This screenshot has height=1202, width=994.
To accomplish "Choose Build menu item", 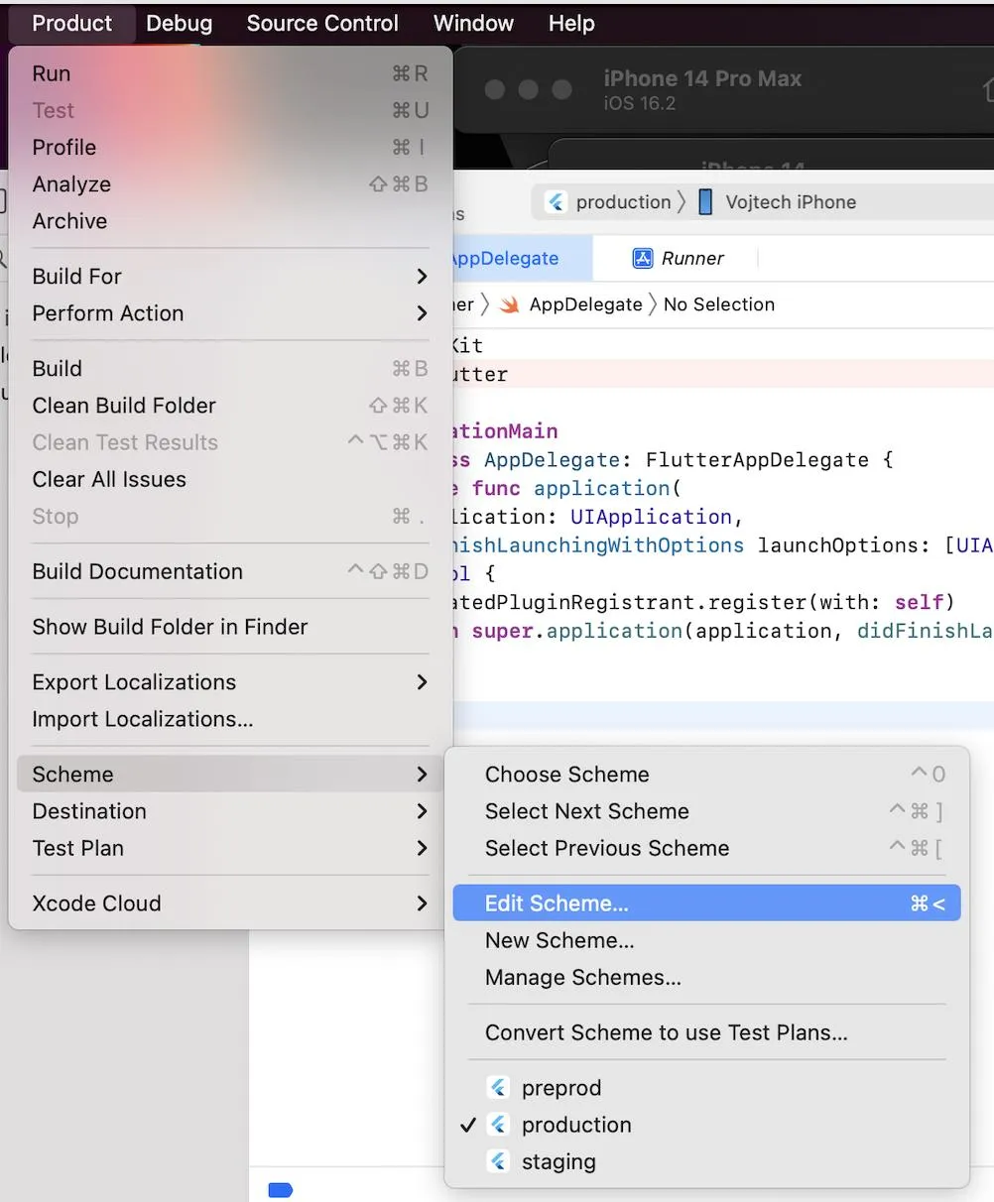I will click(x=230, y=368).
